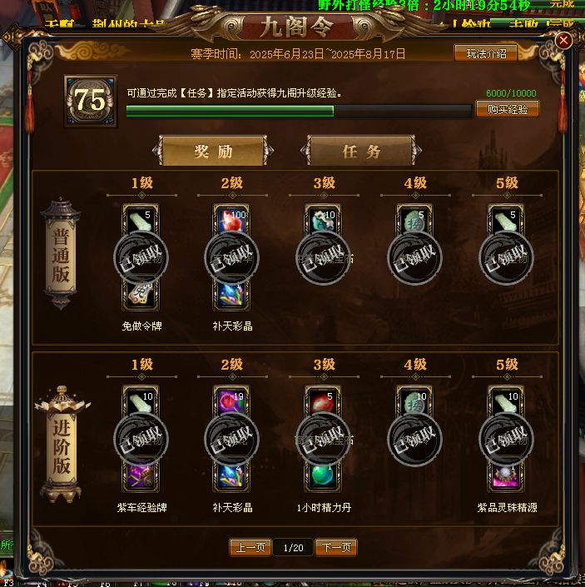This screenshot has height=587, width=585.
Task: Switch to the 奖励 tab
Action: pos(213,151)
